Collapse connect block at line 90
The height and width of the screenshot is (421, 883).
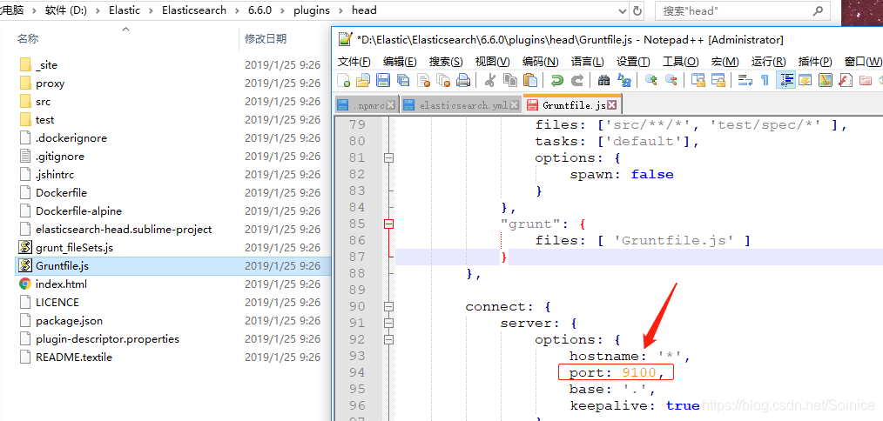388,307
